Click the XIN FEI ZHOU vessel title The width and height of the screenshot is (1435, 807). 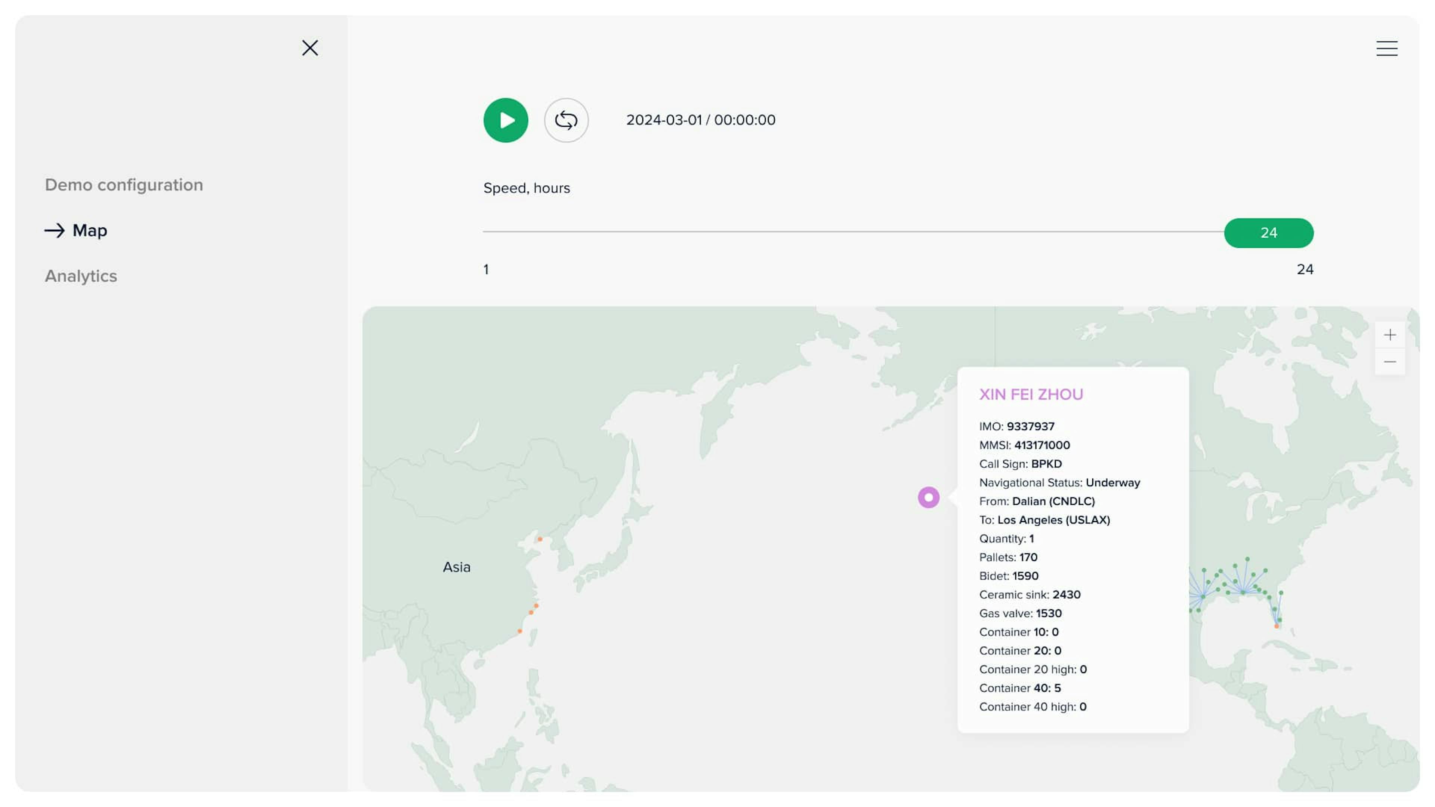(x=1031, y=394)
